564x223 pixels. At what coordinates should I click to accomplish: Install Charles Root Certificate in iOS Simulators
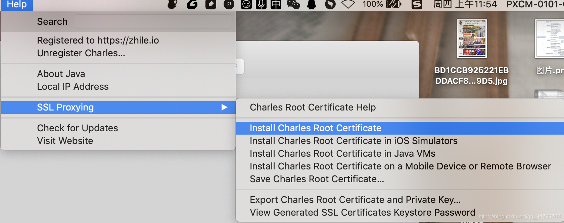point(354,141)
